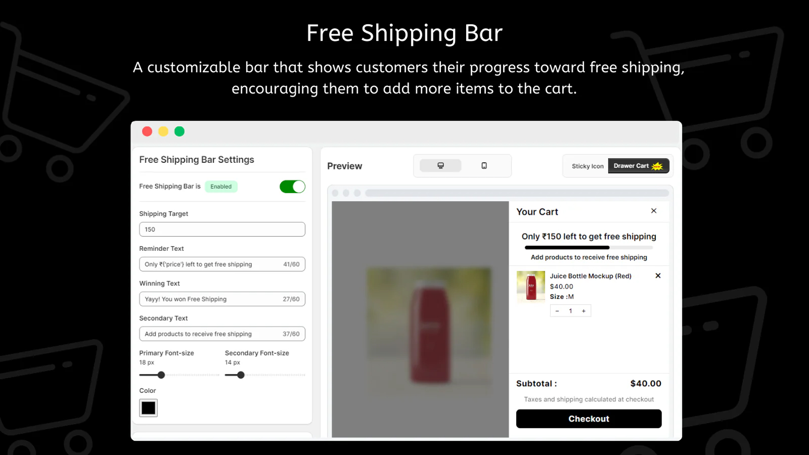The height and width of the screenshot is (455, 809).
Task: Edit the Reminder Text field
Action: tap(212, 264)
